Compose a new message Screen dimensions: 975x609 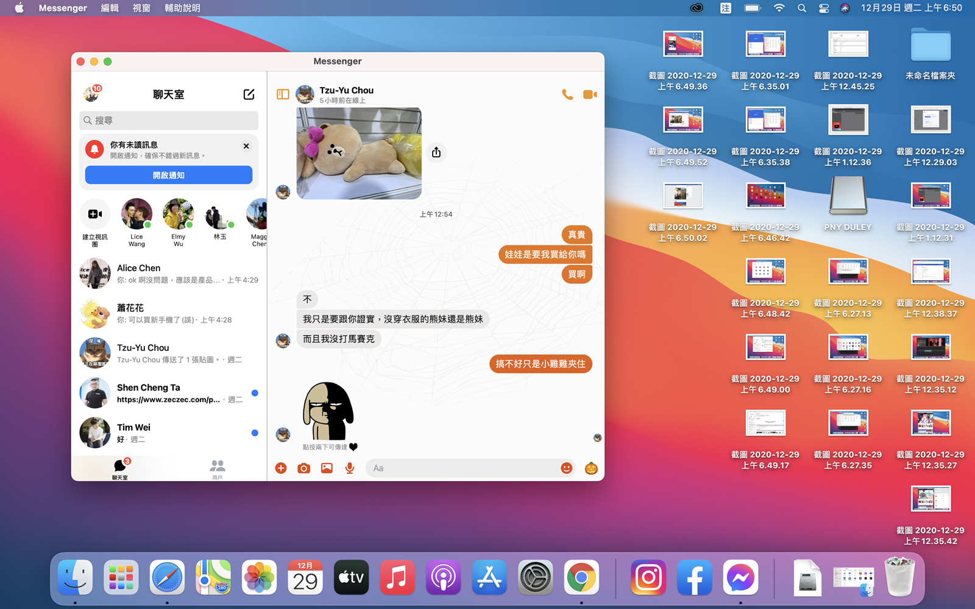(249, 94)
